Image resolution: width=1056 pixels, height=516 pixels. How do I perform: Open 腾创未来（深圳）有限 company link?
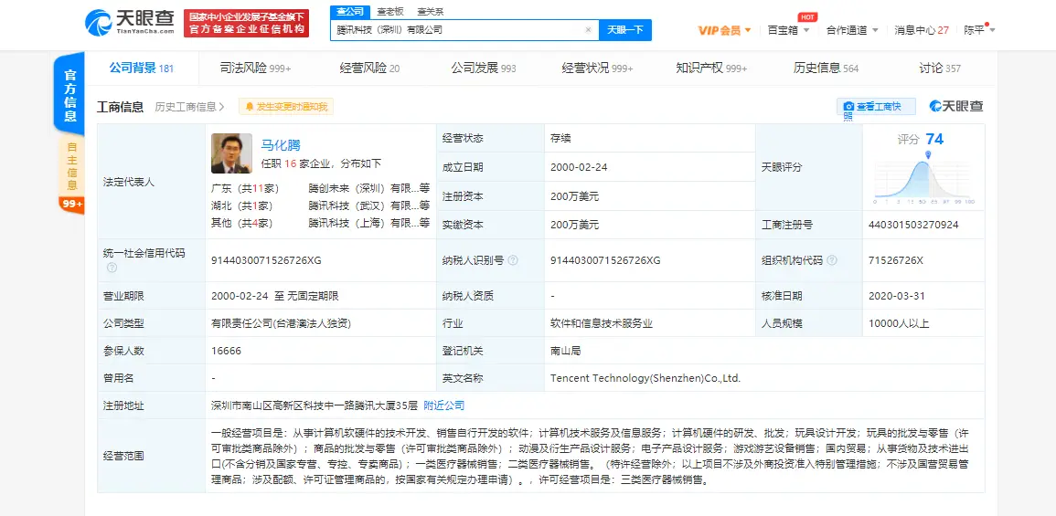tap(369, 188)
